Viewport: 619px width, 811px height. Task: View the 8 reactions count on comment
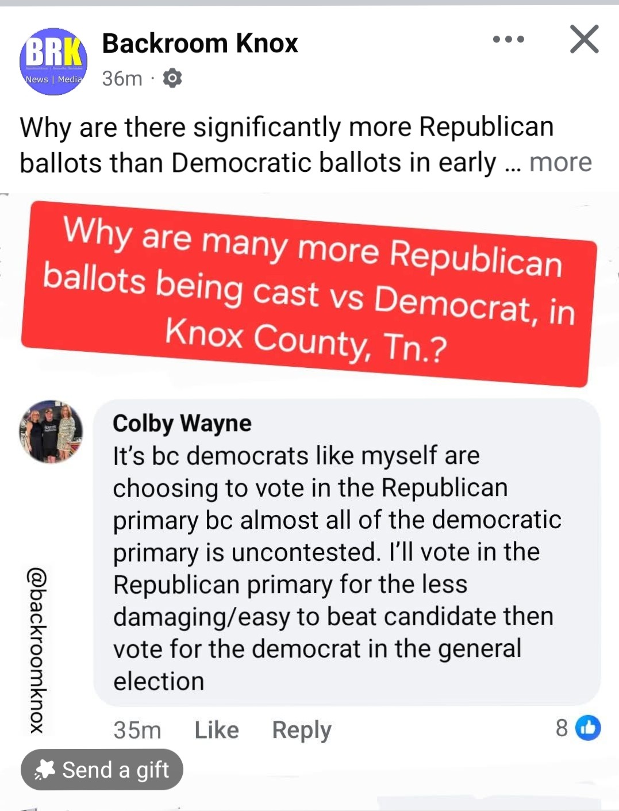562,728
